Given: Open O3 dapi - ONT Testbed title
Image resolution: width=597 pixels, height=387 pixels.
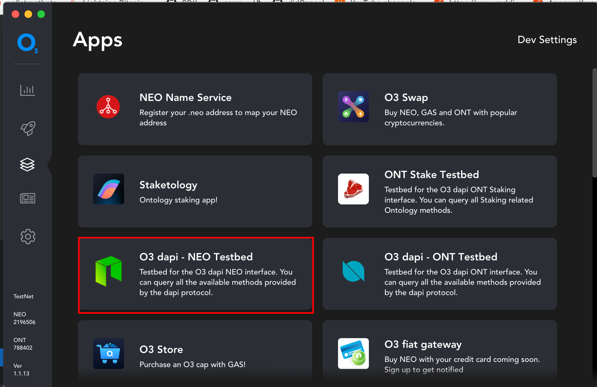Looking at the screenshot, I should pos(441,257).
